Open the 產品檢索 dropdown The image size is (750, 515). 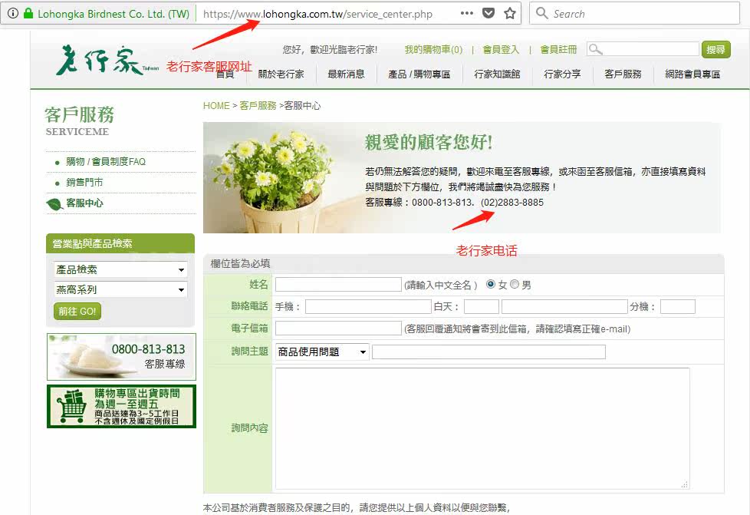pos(120,269)
